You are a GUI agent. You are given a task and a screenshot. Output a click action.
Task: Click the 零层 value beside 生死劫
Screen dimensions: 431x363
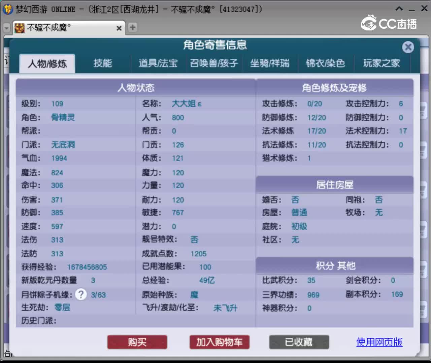coord(62,307)
